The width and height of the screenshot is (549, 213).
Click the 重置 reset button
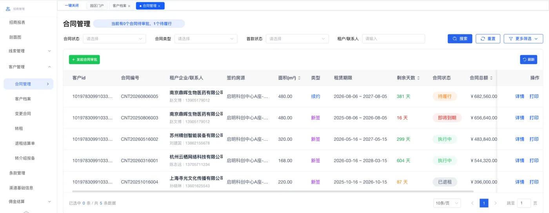[488, 39]
